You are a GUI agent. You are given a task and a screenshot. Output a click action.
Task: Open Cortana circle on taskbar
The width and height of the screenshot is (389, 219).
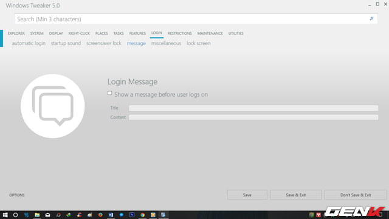(15, 215)
